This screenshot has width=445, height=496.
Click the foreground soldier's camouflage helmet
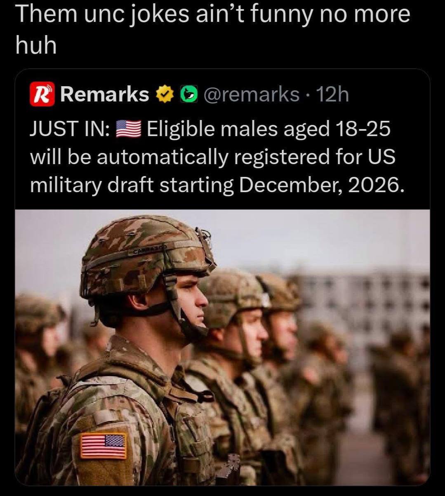click(146, 259)
